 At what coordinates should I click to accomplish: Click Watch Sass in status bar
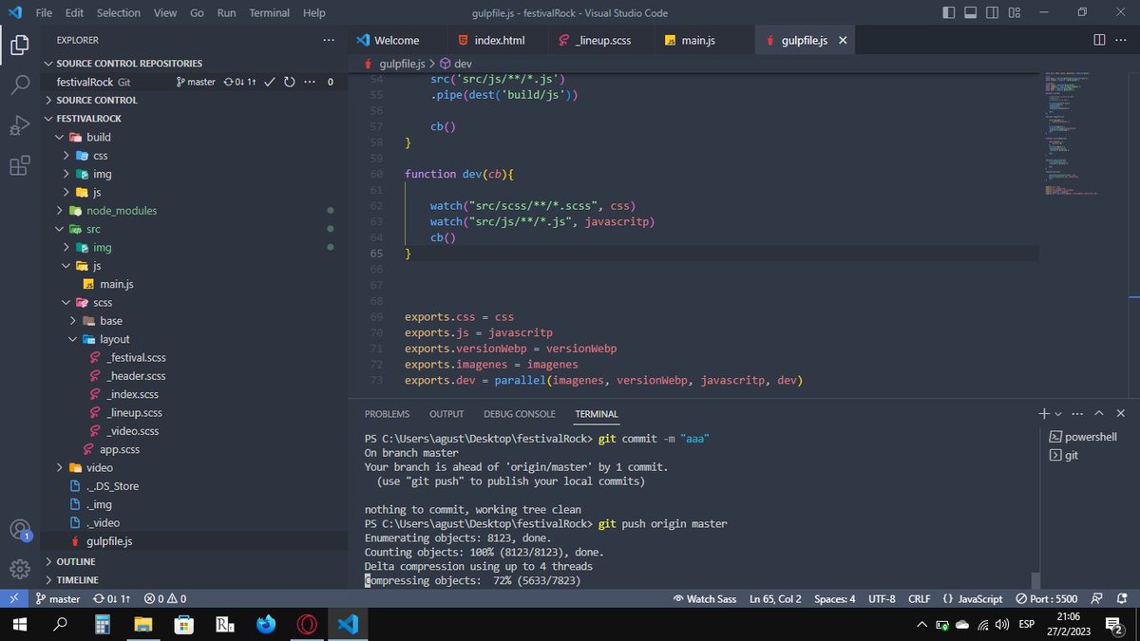pos(704,599)
